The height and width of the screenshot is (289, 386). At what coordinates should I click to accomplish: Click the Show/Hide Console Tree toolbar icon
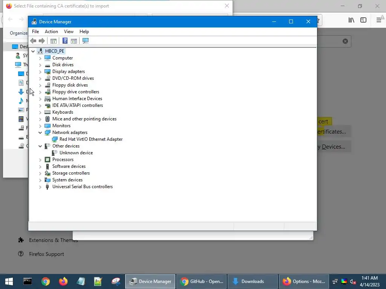pyautogui.click(x=54, y=41)
